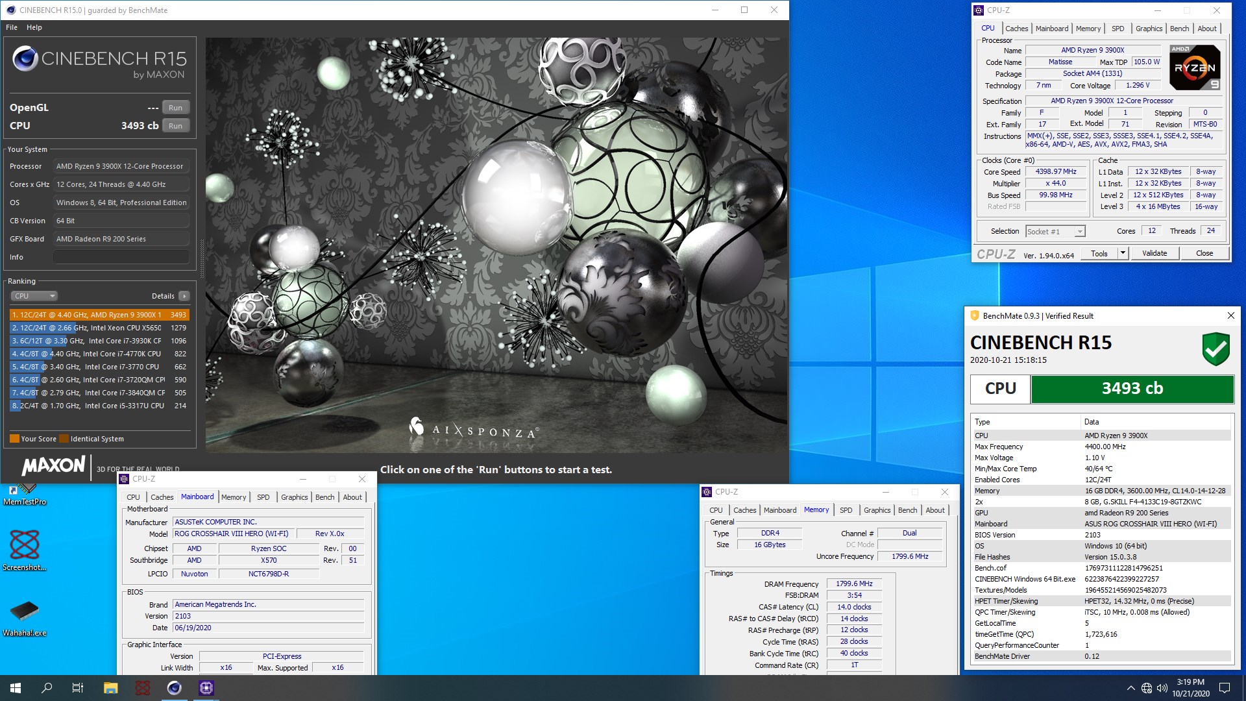The image size is (1246, 701).
Task: Select the Core i7-3840QM ranking row
Action: [99, 393]
